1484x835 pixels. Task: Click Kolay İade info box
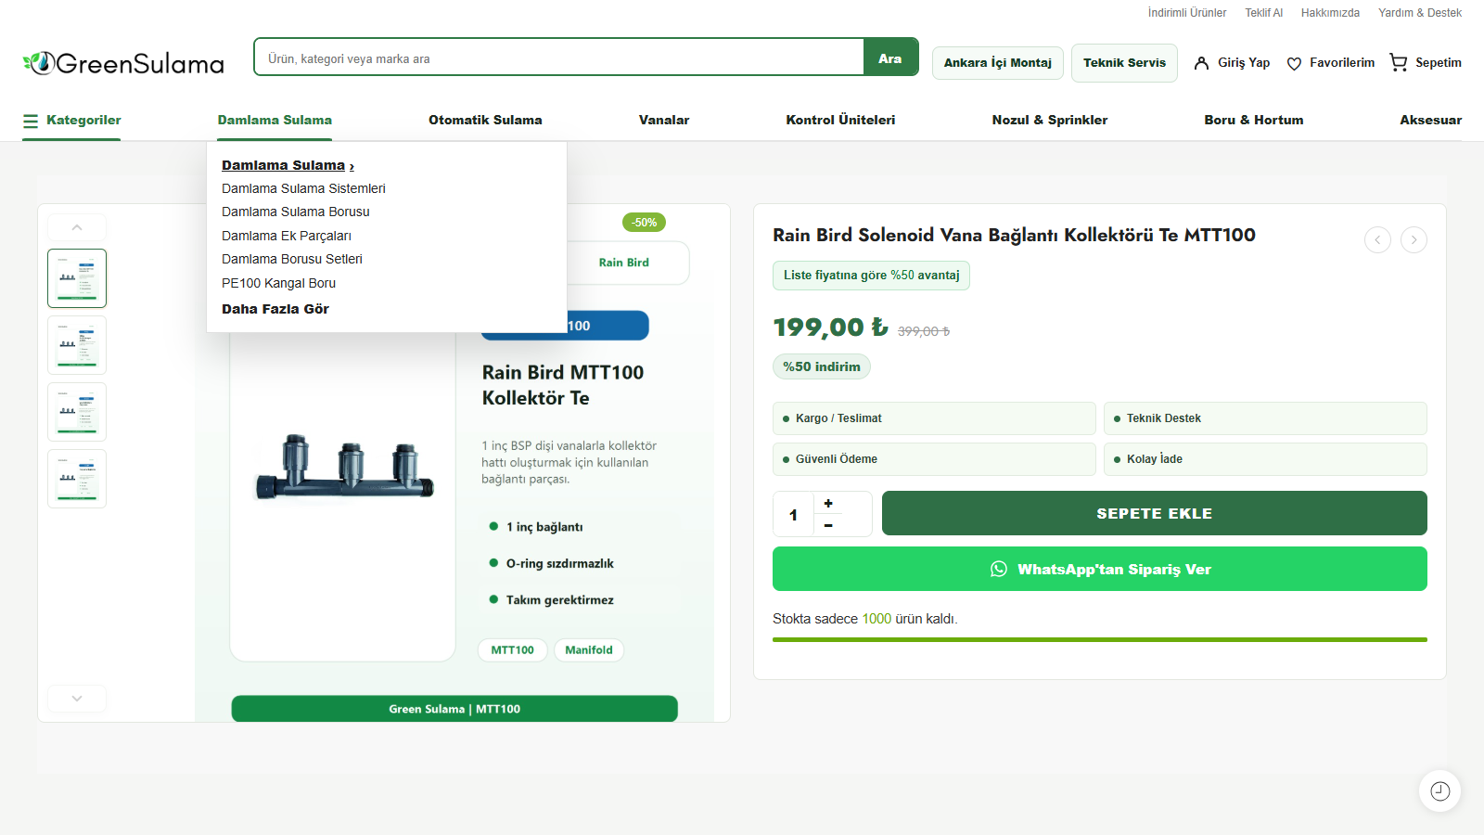point(1265,459)
